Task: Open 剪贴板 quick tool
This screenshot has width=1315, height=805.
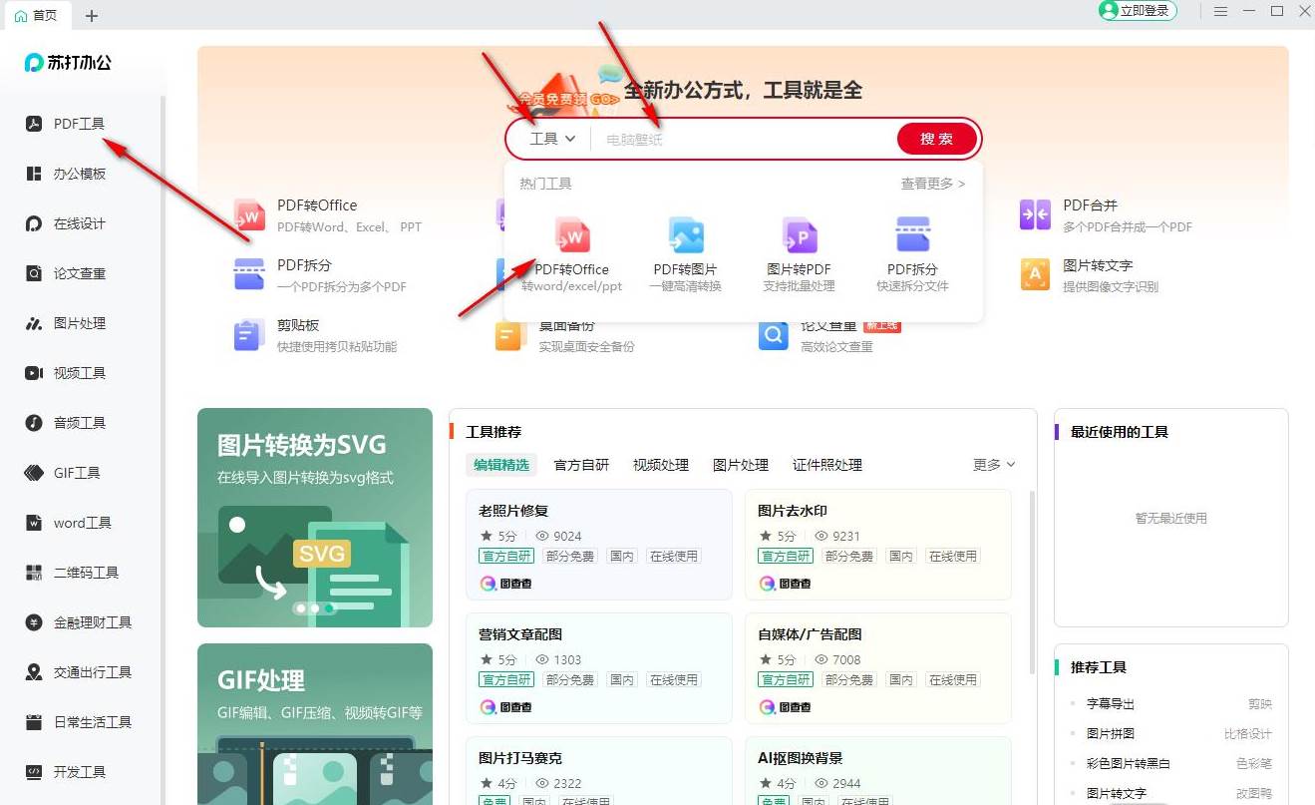Action: click(314, 335)
